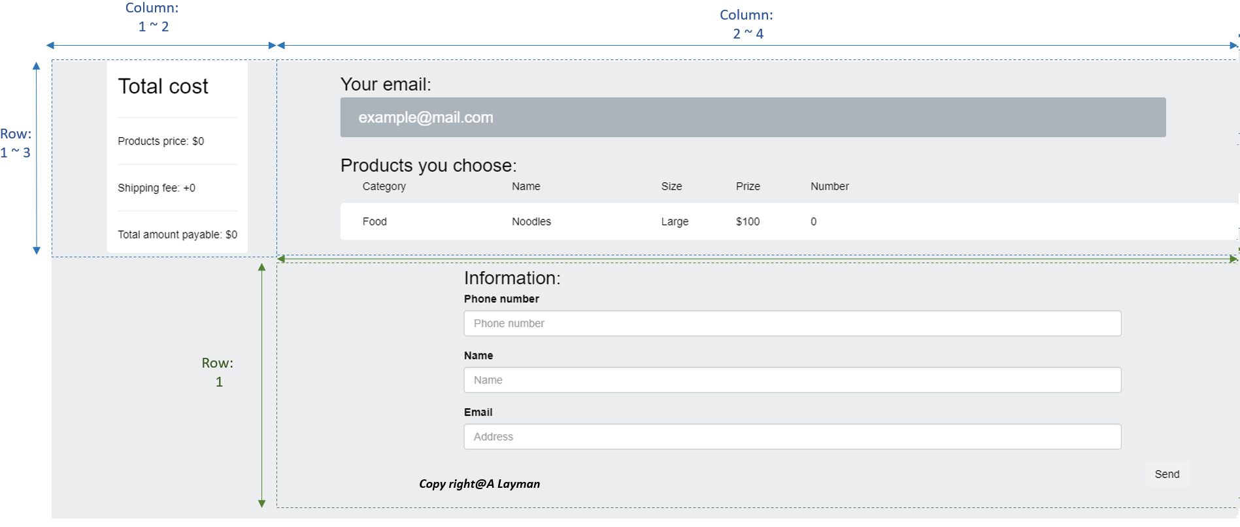The height and width of the screenshot is (527, 1240).
Task: Click the Total amount payable: $0 line
Action: [177, 234]
